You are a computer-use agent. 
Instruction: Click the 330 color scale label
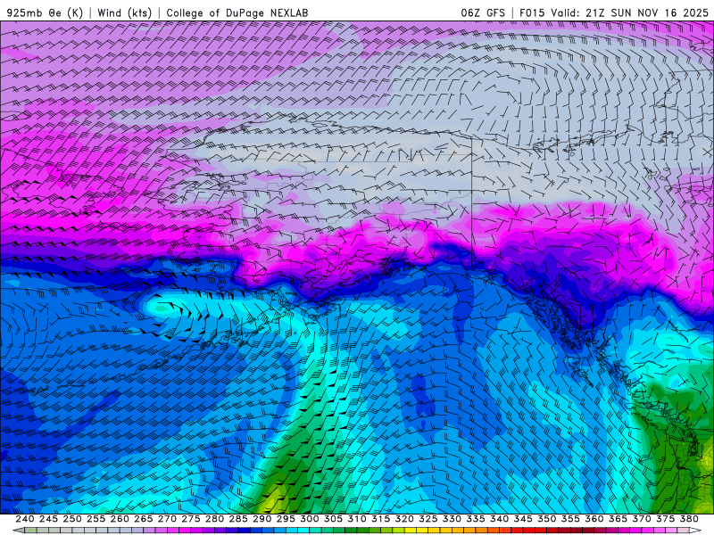[452, 519]
